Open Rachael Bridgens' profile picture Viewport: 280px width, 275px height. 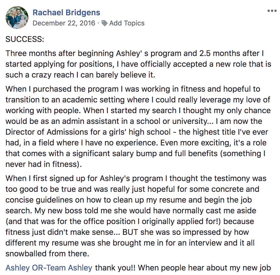17,17
